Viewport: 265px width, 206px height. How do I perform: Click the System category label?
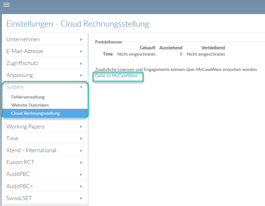point(15,87)
